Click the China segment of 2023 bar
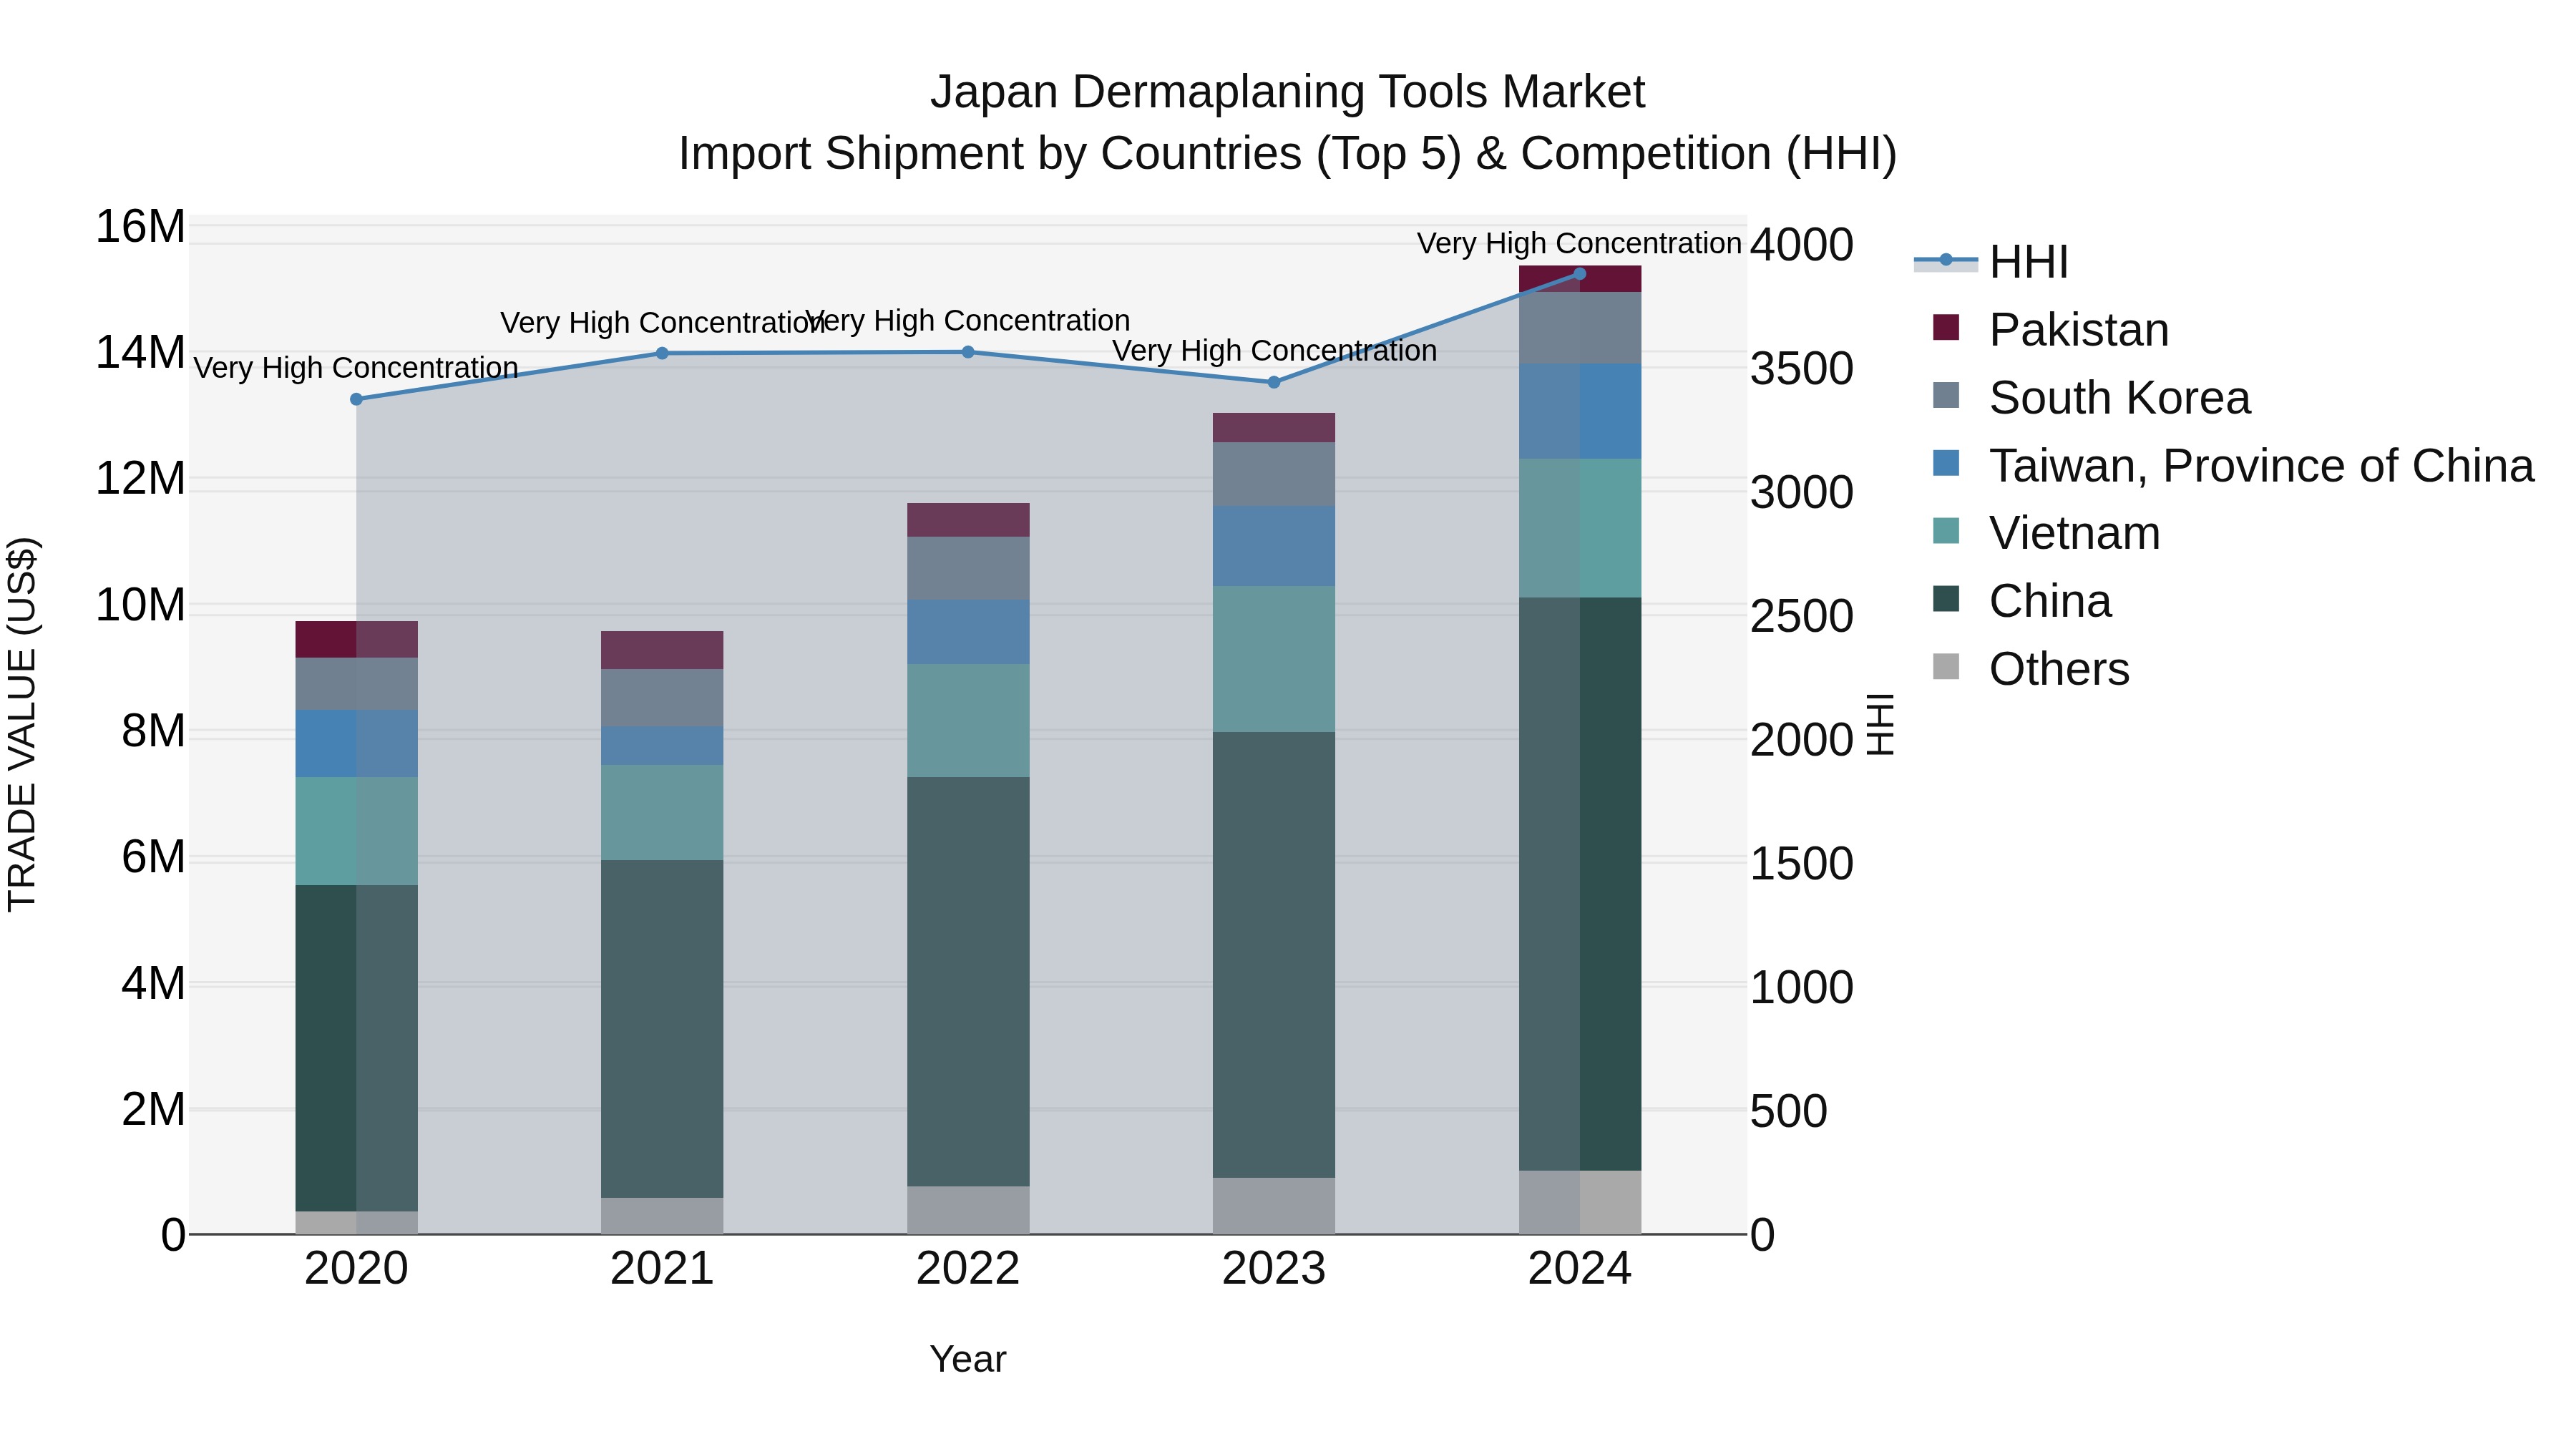2576x1449 pixels. (x=1274, y=955)
